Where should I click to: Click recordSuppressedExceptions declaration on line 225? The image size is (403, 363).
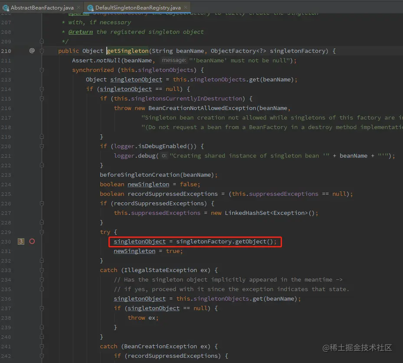coord(173,194)
